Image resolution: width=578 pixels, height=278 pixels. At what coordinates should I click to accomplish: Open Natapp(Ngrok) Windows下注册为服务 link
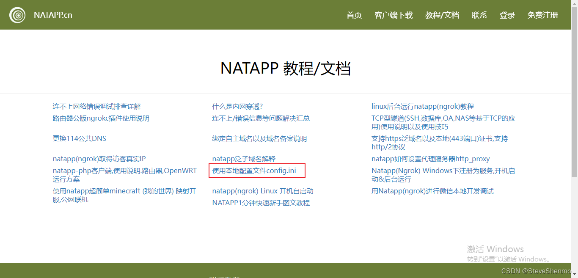tap(443, 175)
